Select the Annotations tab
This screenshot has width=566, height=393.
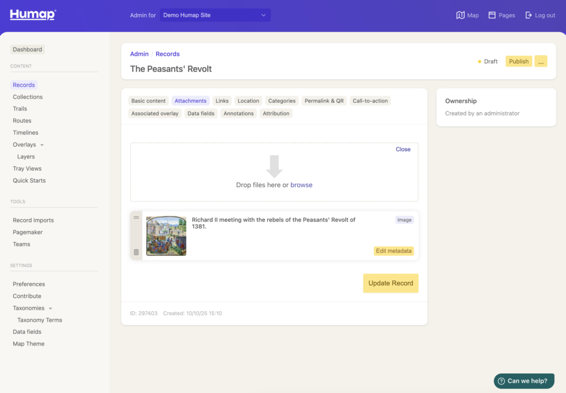[x=238, y=113]
